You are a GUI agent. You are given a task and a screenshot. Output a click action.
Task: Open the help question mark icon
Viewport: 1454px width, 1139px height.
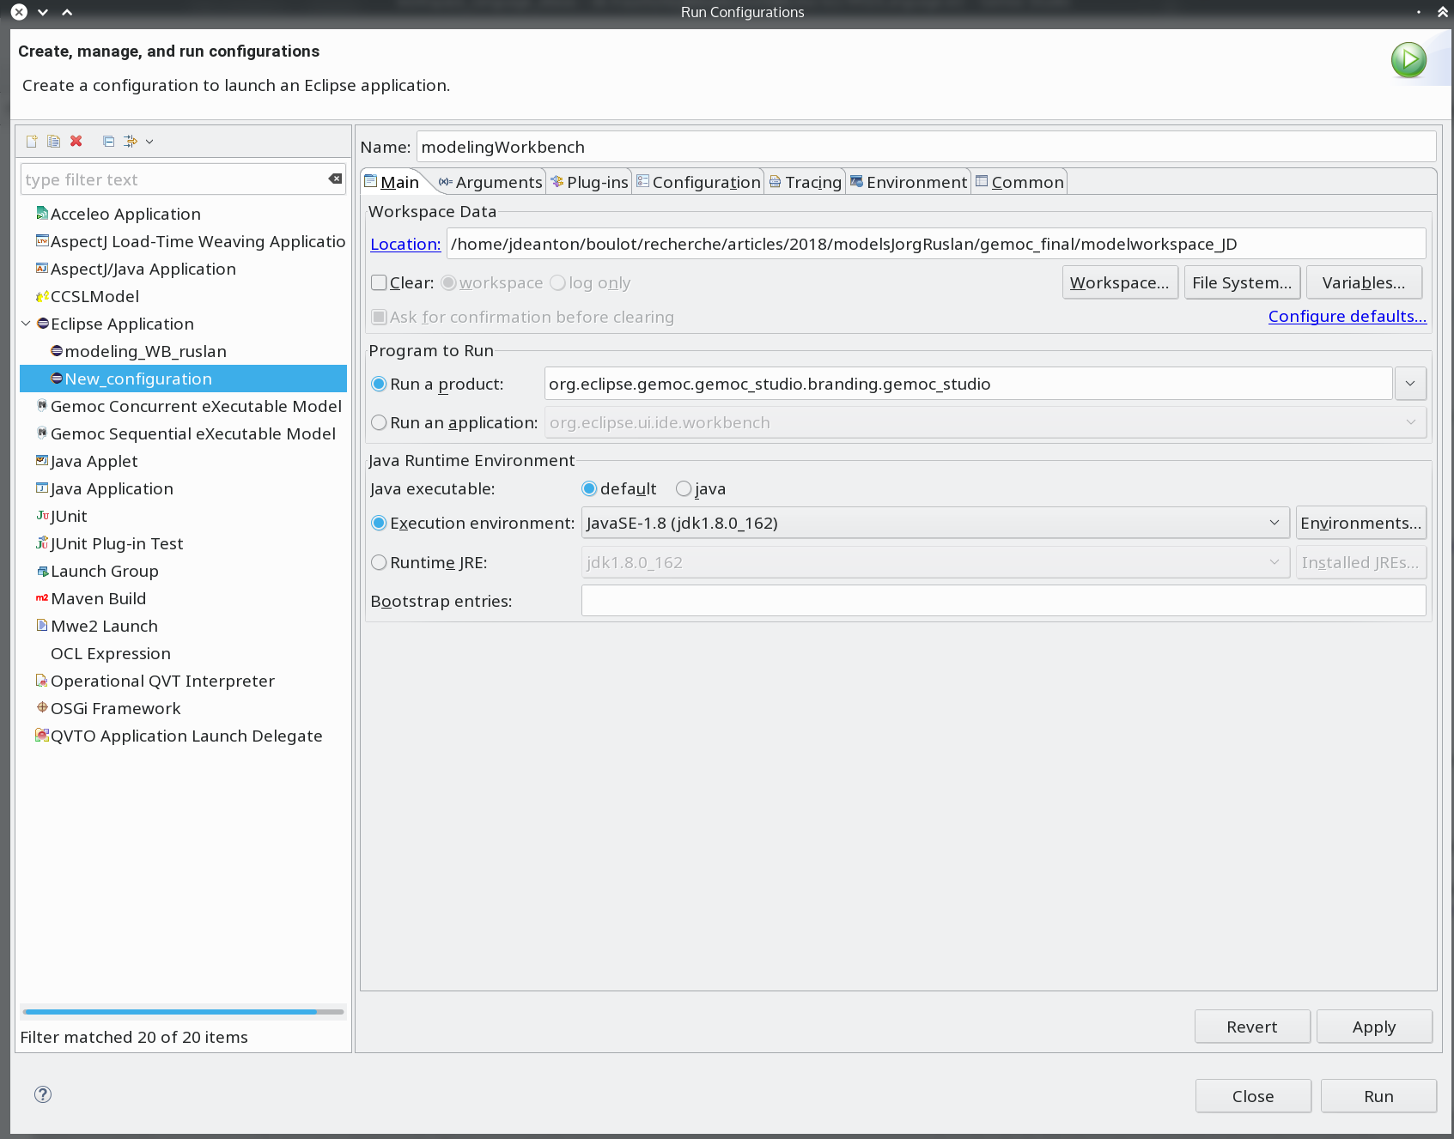pos(43,1094)
